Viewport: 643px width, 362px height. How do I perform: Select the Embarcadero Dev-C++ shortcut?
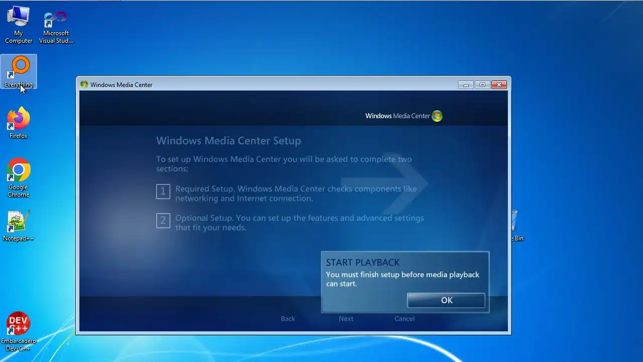pyautogui.click(x=19, y=332)
